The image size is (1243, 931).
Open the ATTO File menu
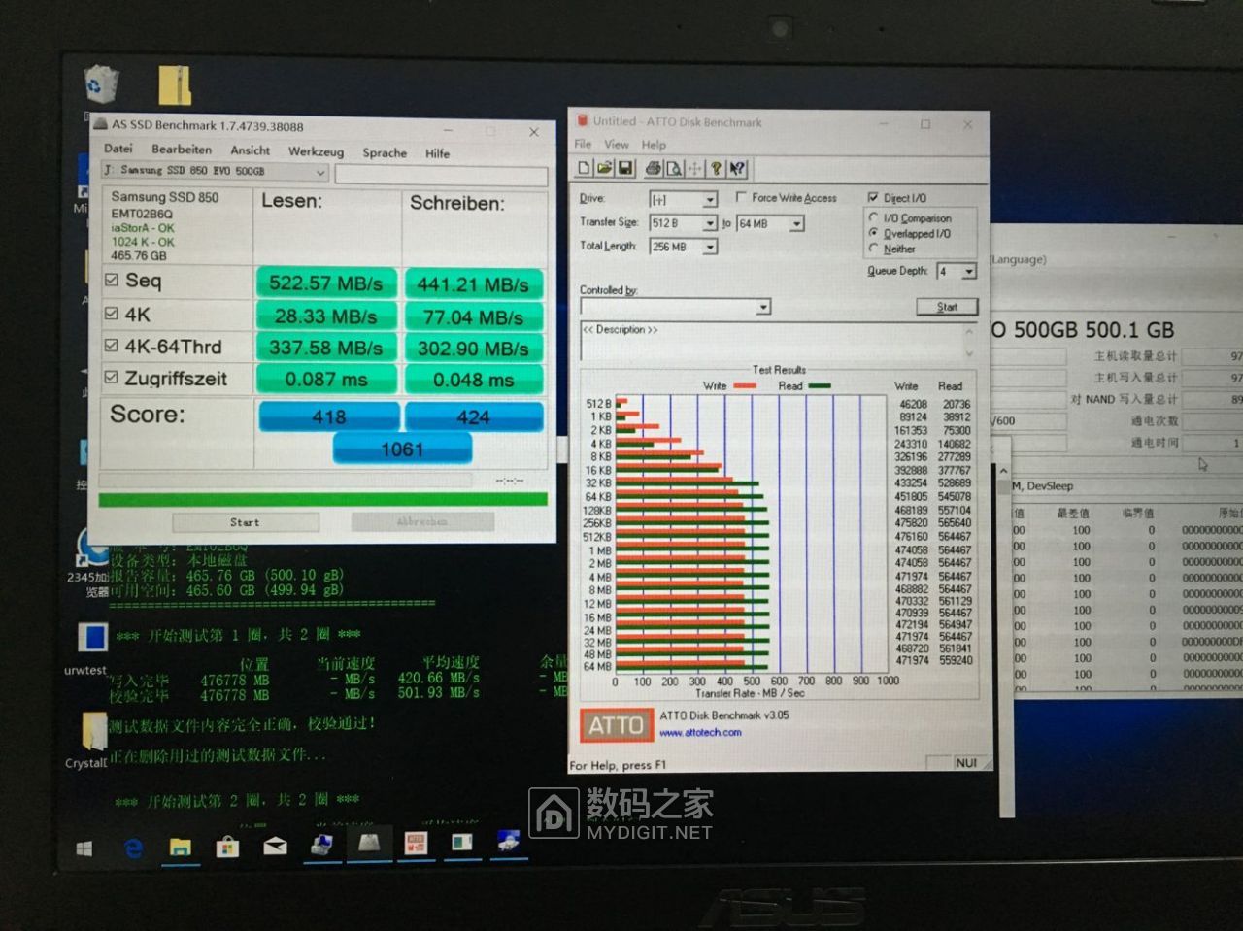(x=583, y=144)
